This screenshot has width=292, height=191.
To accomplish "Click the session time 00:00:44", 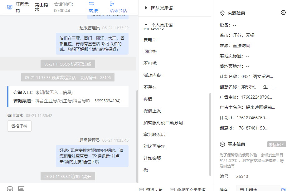I will coord(62,11).
